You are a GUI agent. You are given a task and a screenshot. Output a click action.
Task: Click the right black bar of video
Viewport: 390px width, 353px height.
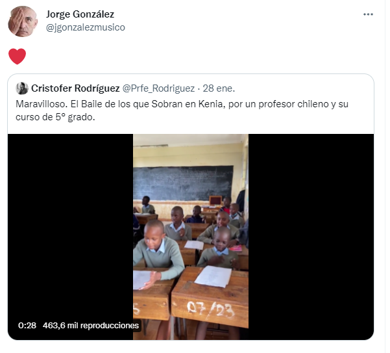(x=311, y=237)
